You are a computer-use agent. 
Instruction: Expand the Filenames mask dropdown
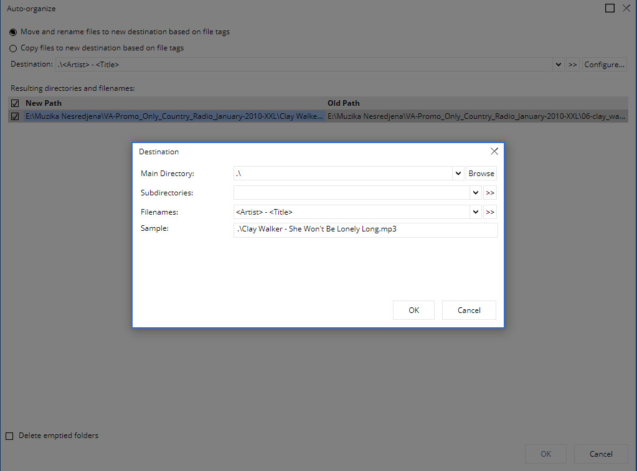[476, 212]
